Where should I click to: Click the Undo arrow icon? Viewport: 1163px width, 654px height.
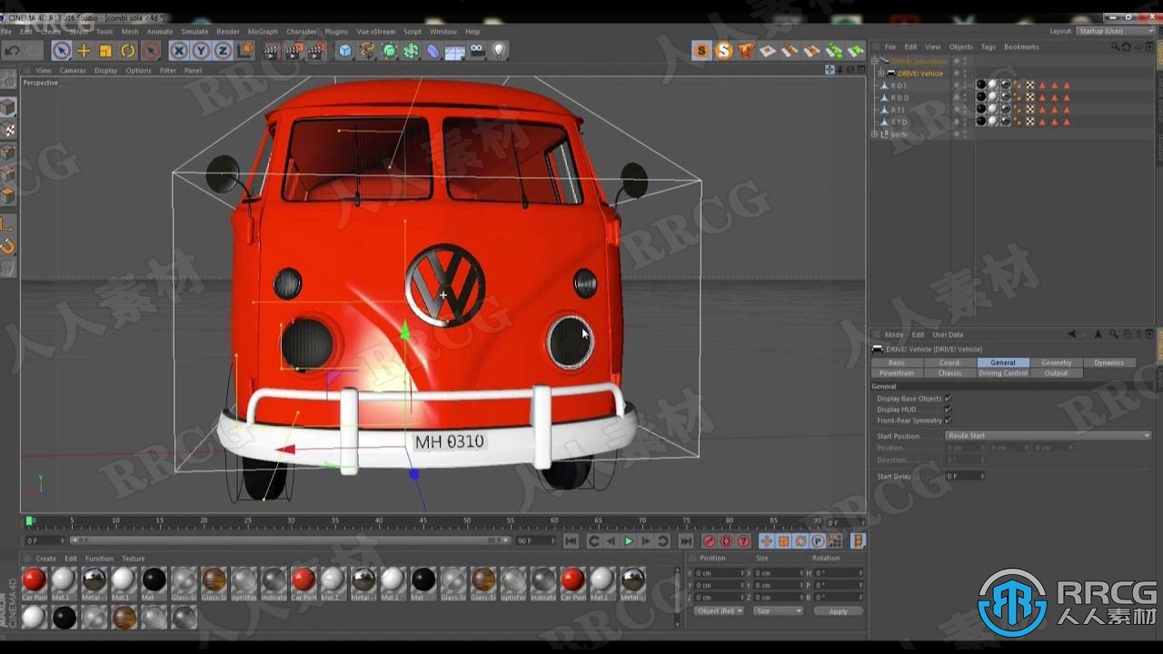click(x=13, y=51)
